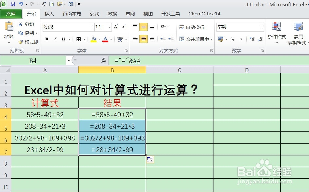Toggle middle vertical alignment
The width and height of the screenshot is (309, 192).
pos(143,27)
